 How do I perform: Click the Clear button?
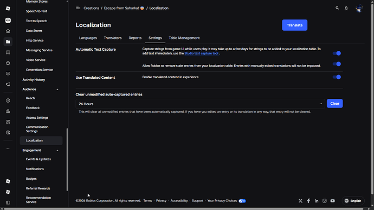click(x=334, y=104)
